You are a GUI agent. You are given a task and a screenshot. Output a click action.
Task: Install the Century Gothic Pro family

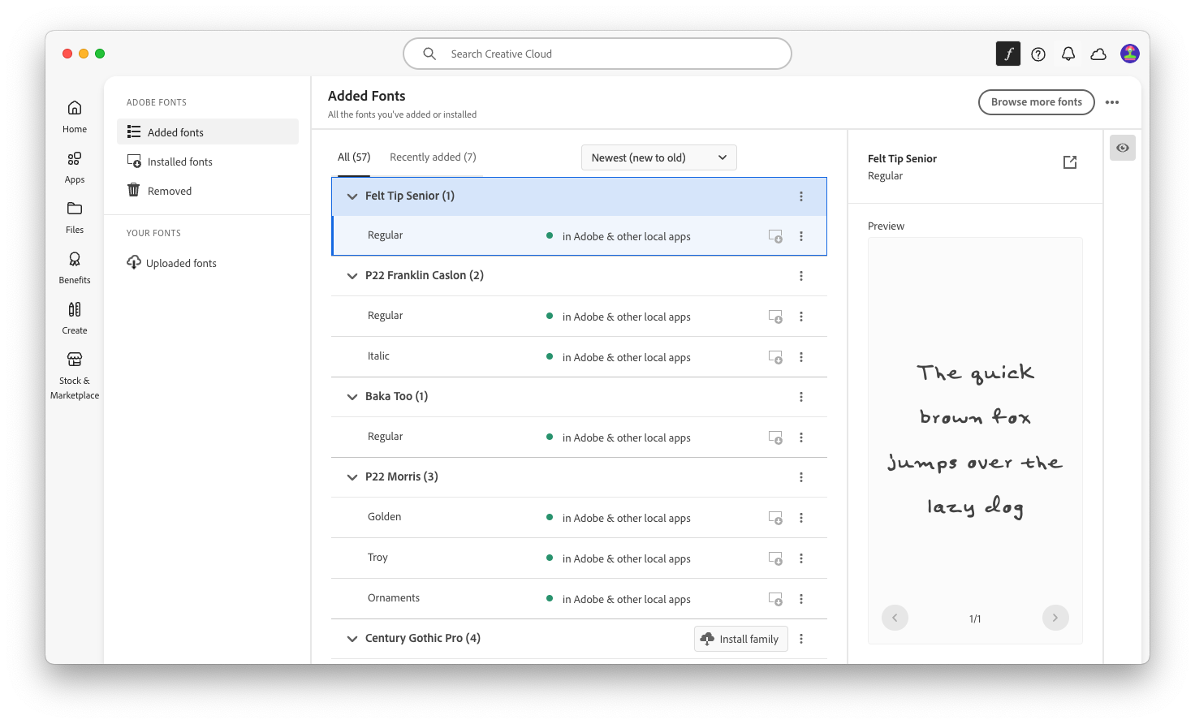coord(740,639)
